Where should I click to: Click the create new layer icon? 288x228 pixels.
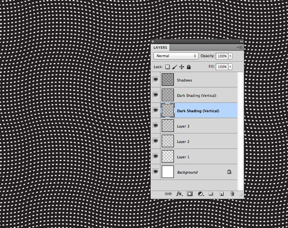click(x=221, y=194)
